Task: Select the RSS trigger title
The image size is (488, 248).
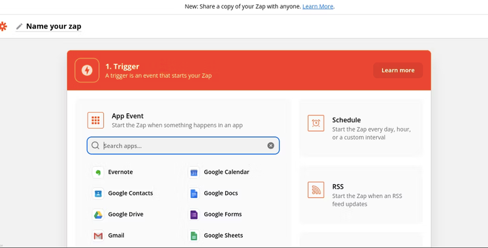Action: [338, 187]
